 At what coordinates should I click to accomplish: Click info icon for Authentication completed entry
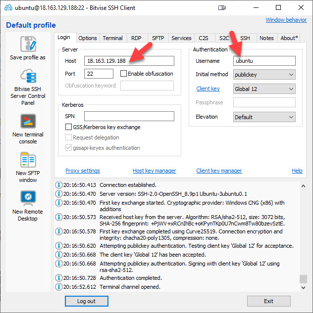pos(59,278)
